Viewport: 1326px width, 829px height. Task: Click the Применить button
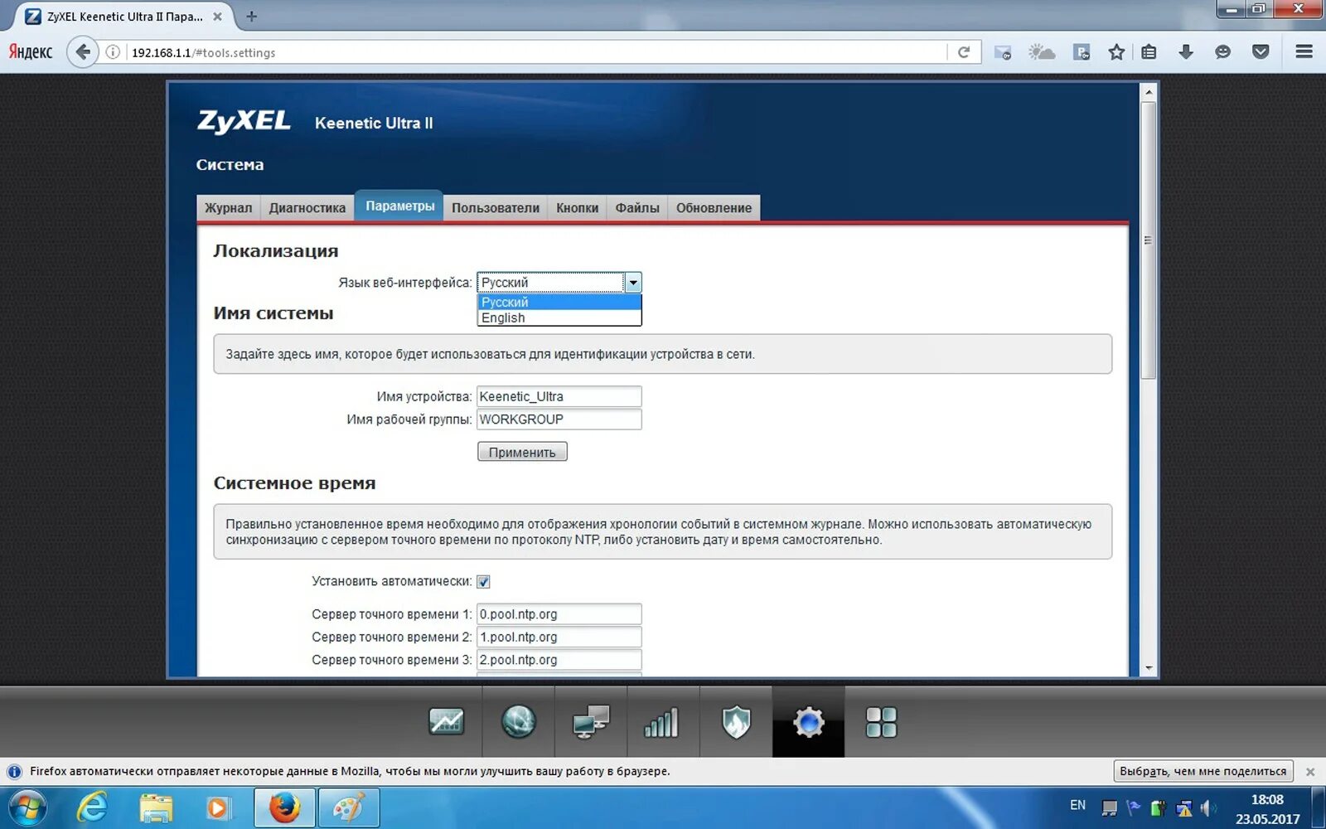point(522,452)
